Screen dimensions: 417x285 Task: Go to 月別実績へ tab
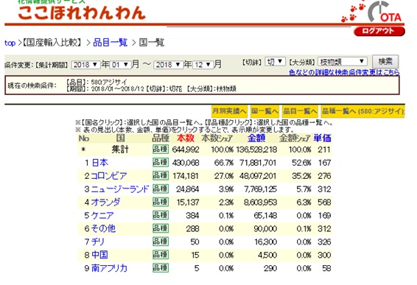[230, 111]
